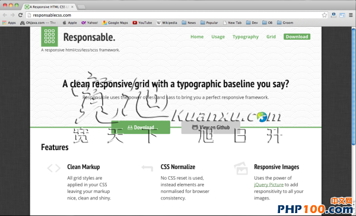Open the YouTube bookmark
Image resolution: width=356 pixels, height=216 pixels.
point(142,23)
